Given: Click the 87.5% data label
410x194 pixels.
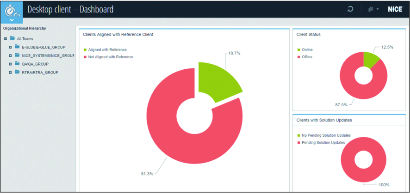Looking at the screenshot, I should [342, 105].
